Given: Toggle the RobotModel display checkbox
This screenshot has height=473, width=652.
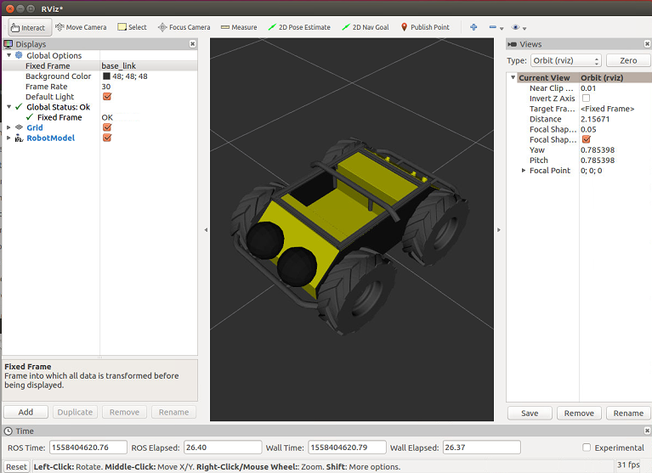Looking at the screenshot, I should pos(107,138).
